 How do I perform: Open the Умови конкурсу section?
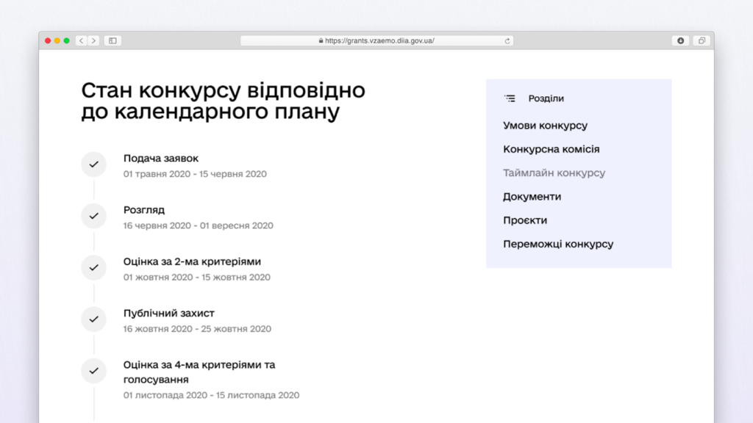pos(545,126)
